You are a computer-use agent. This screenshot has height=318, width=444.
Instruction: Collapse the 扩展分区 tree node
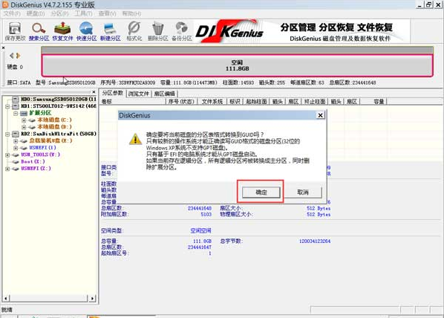pyautogui.click(x=16, y=113)
